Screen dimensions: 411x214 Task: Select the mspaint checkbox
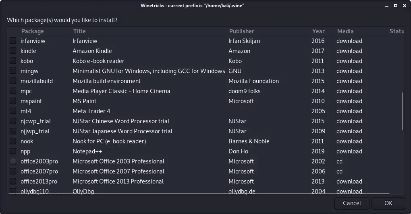pos(13,101)
